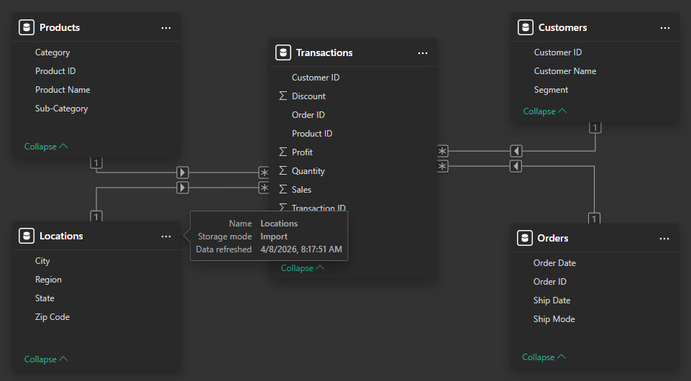Click the Products table database icon
The width and height of the screenshot is (691, 381).
pyautogui.click(x=27, y=27)
